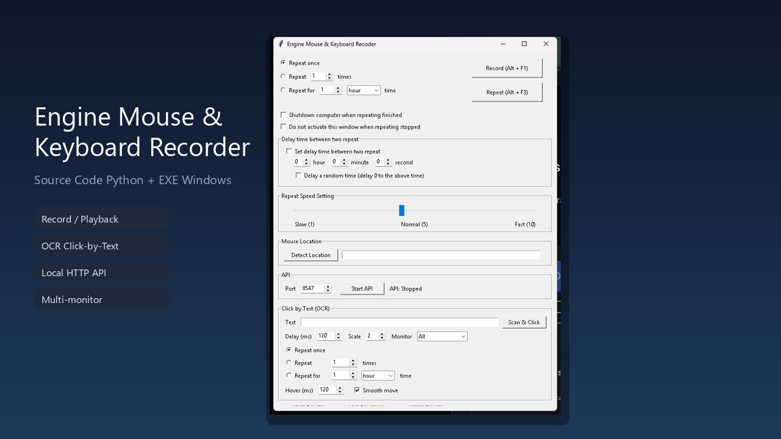Image resolution: width=781 pixels, height=439 pixels.
Task: Click the OCR Repeat times spinbox arrows
Action: [353, 363]
